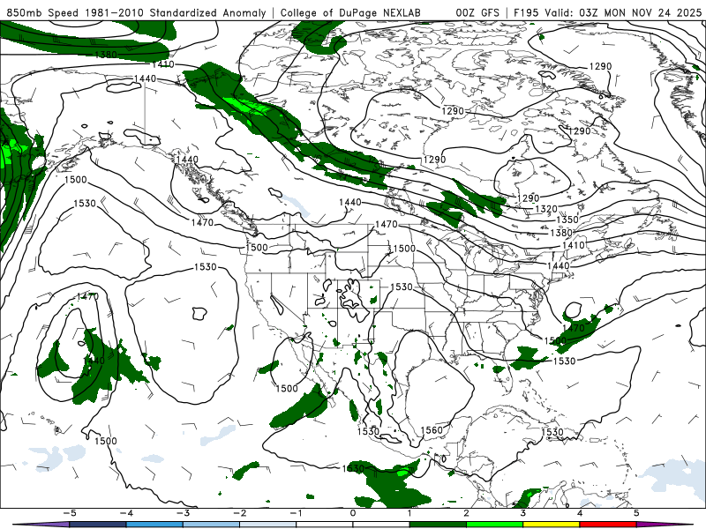Click the "1350" contour label near Quebec
The height and width of the screenshot is (529, 706).
(x=567, y=220)
